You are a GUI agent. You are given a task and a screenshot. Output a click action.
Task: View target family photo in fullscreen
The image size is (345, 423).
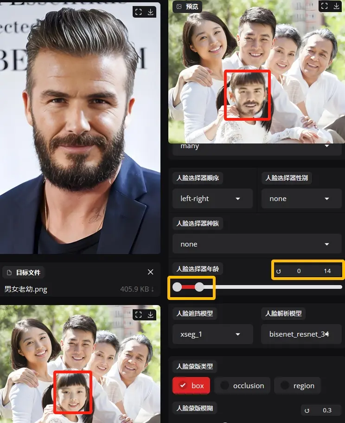(139, 314)
